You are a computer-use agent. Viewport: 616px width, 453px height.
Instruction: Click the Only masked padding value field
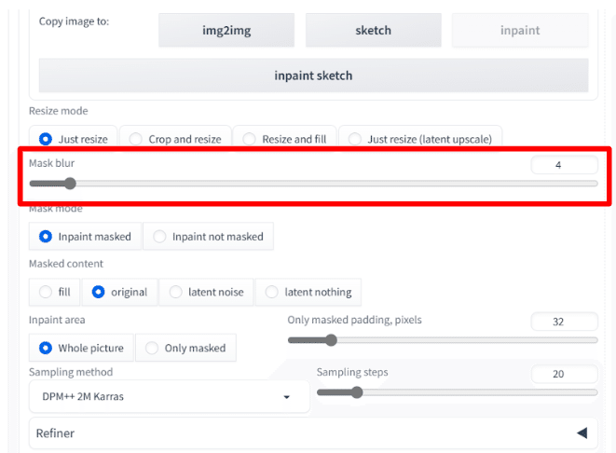564,322
